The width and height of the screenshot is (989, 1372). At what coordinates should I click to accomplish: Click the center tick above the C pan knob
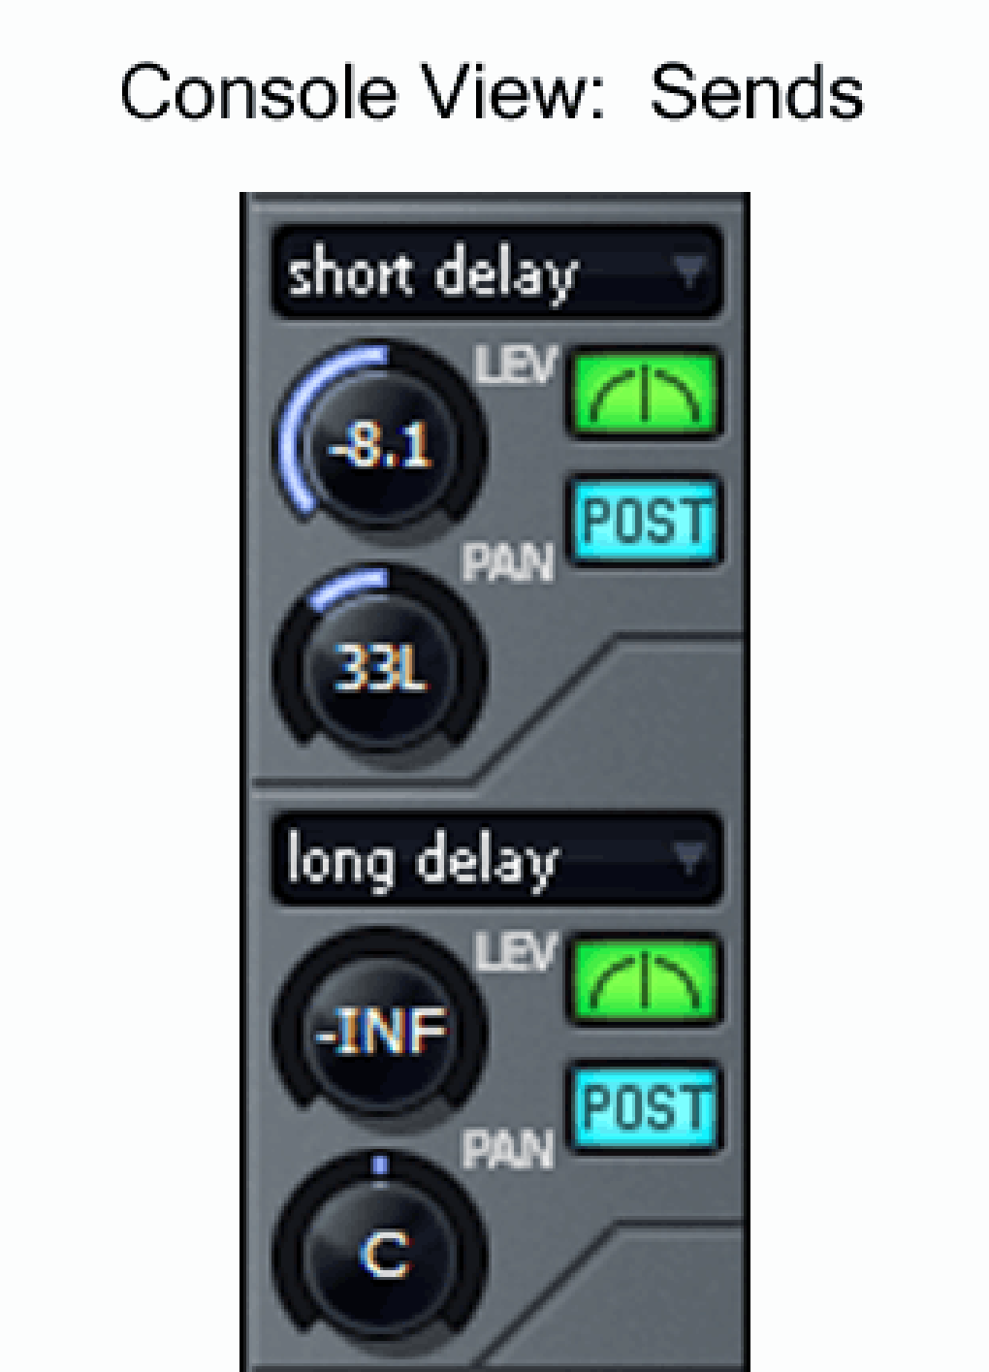click(x=381, y=1164)
